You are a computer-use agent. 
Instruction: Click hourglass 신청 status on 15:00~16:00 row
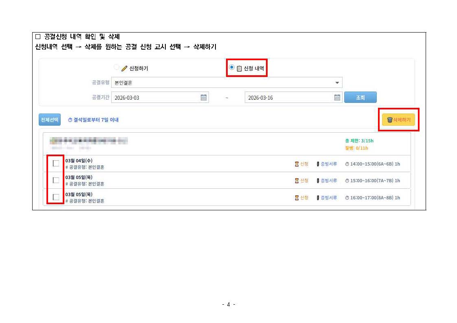[297, 181]
